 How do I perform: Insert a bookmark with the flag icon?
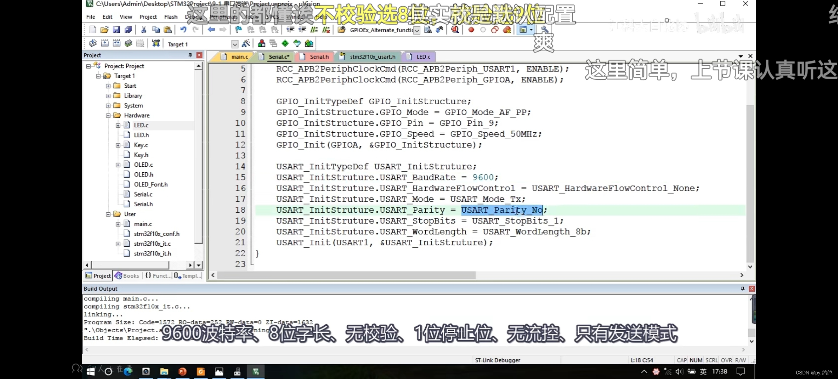pos(238,30)
